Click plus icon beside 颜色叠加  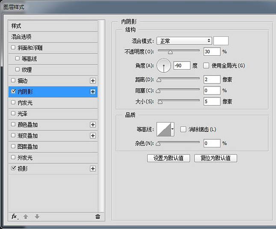pyautogui.click(x=92, y=125)
